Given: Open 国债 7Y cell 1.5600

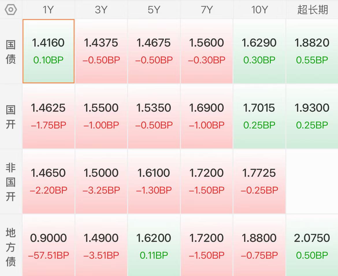Looking at the screenshot, I should pos(207,51).
